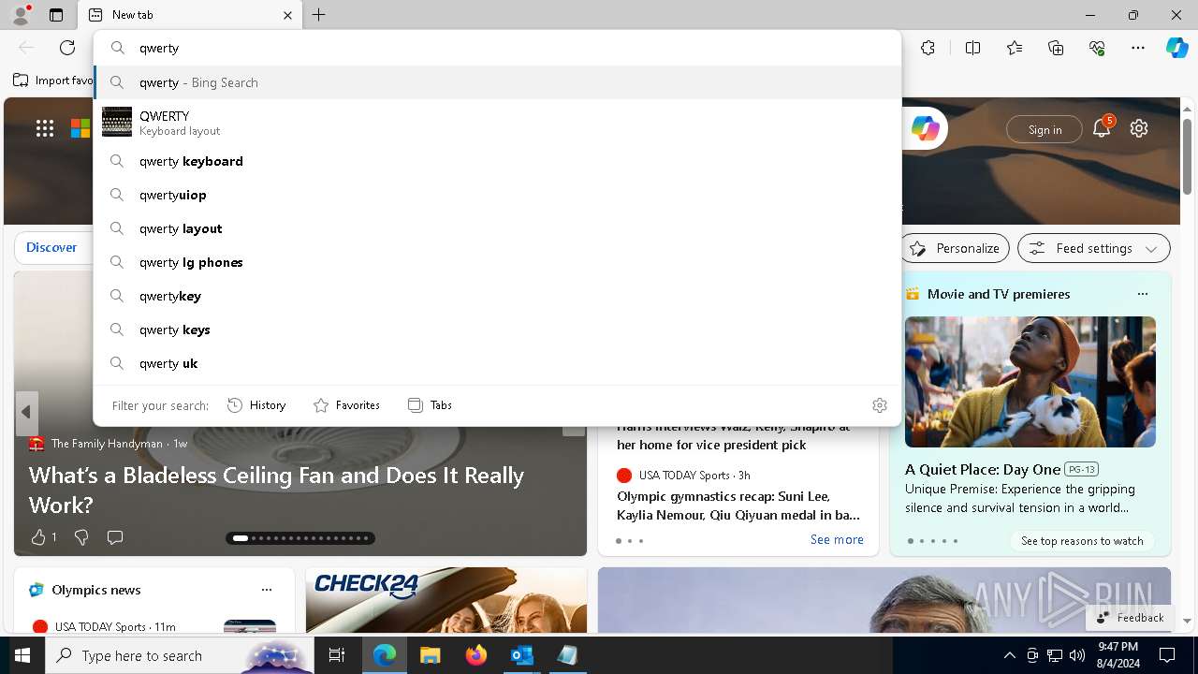The image size is (1198, 674).
Task: Open A Quiet Place: Day One title
Action: [983, 469]
